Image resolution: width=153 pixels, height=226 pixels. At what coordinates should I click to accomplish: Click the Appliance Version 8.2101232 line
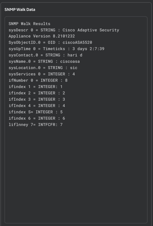[42, 36]
